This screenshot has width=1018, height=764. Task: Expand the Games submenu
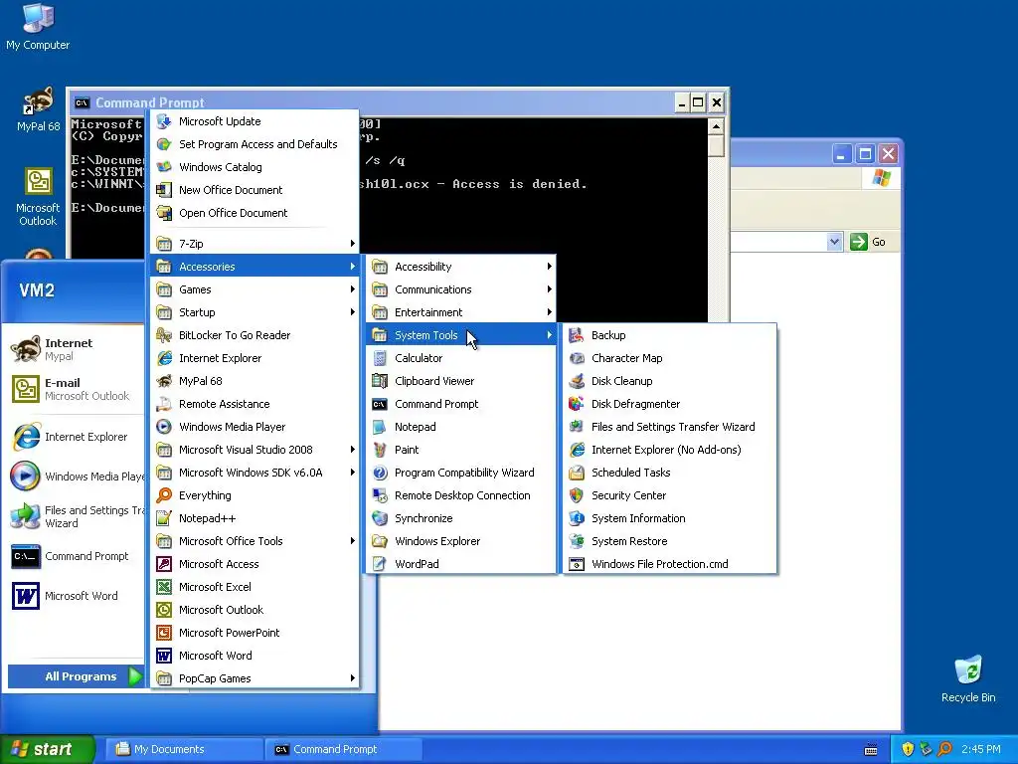[254, 289]
